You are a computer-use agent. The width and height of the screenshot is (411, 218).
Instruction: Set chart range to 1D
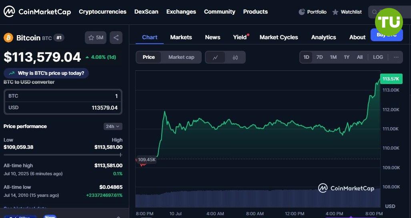[x=306, y=57]
